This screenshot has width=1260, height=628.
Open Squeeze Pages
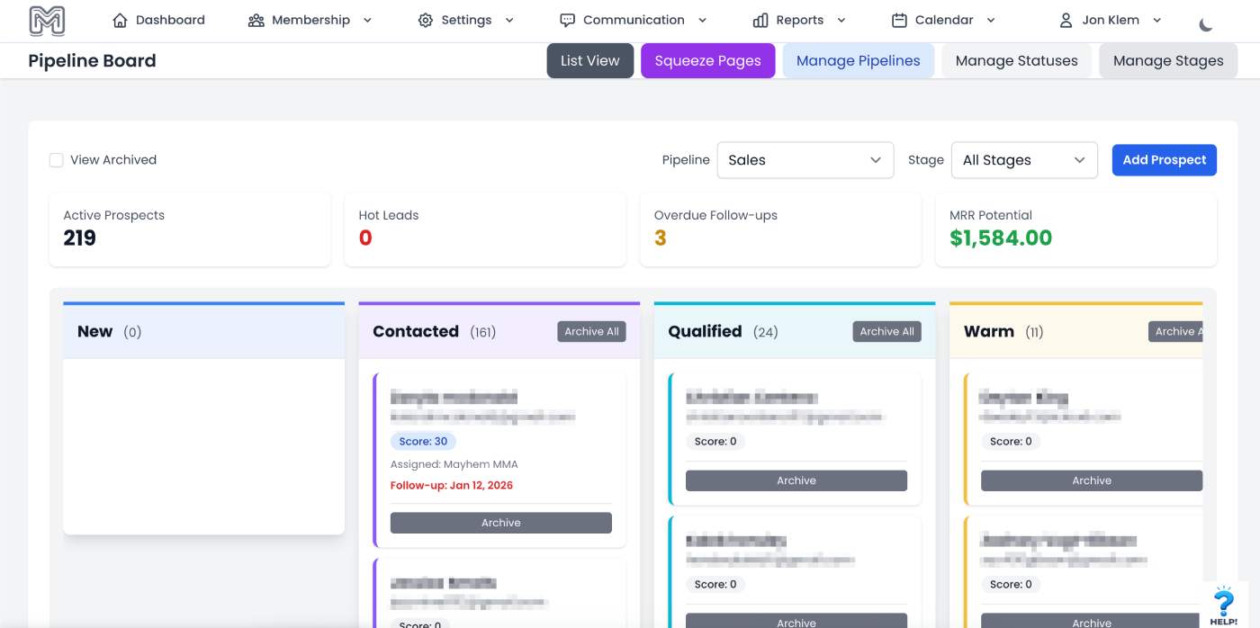[x=707, y=61]
